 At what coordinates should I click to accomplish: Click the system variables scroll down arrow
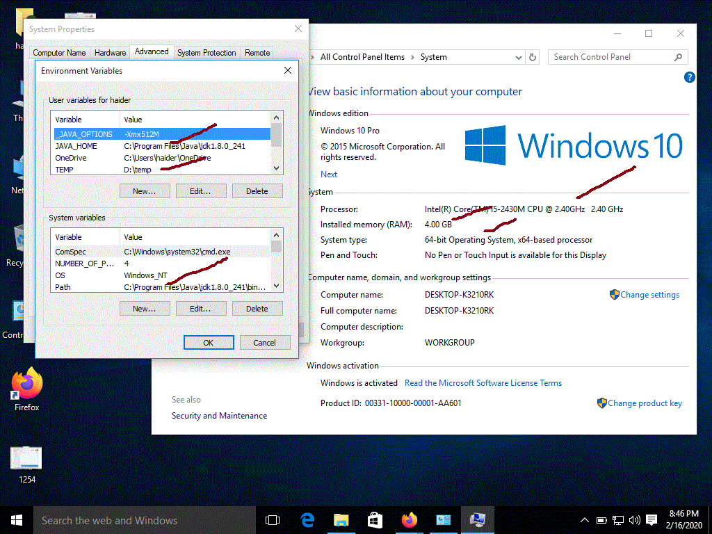(276, 286)
